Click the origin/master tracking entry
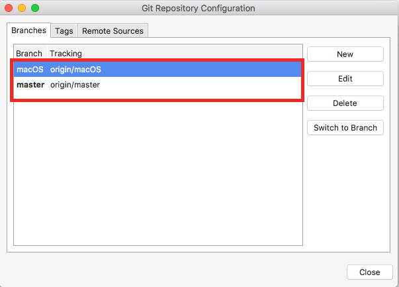 pos(75,85)
